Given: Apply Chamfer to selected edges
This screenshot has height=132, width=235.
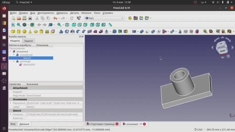Looking at the screenshot, I should pyautogui.click(x=84, y=32).
